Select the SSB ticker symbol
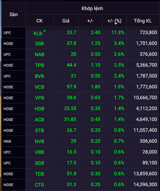This screenshot has height=191, width=160. click(40, 43)
